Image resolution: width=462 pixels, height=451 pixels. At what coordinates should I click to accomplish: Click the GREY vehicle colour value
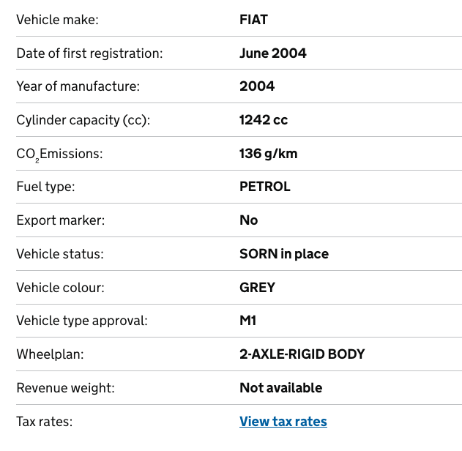257,288
